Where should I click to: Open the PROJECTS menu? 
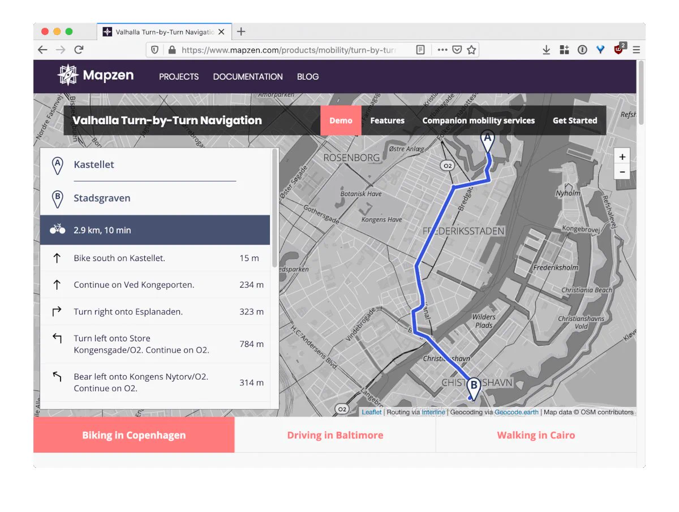[x=179, y=76]
